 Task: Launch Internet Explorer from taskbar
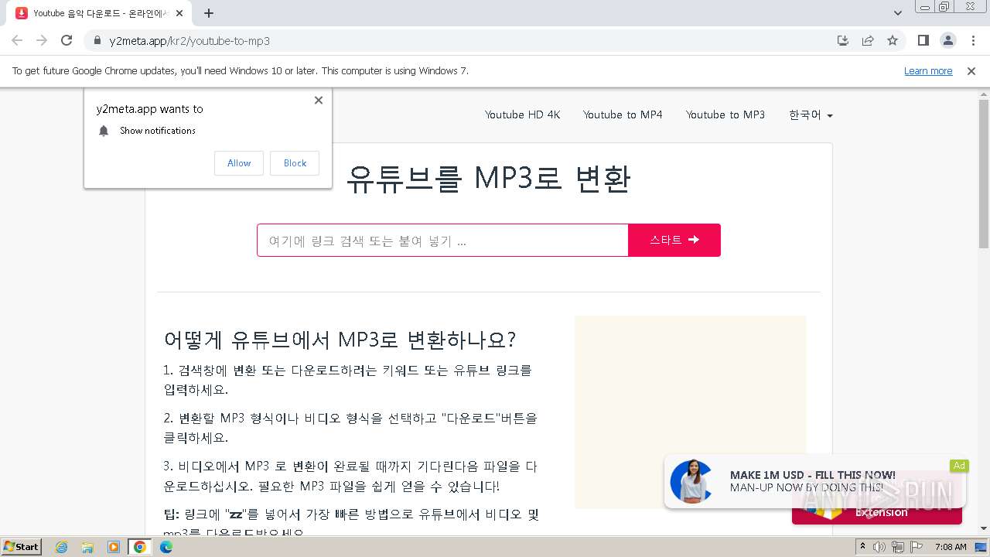click(x=61, y=547)
